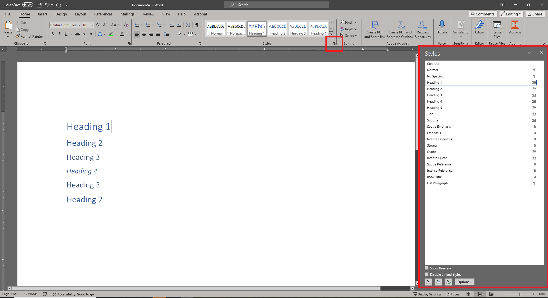The height and width of the screenshot is (298, 548).
Task: Click the zoom slider in the status bar
Action: click(x=519, y=294)
